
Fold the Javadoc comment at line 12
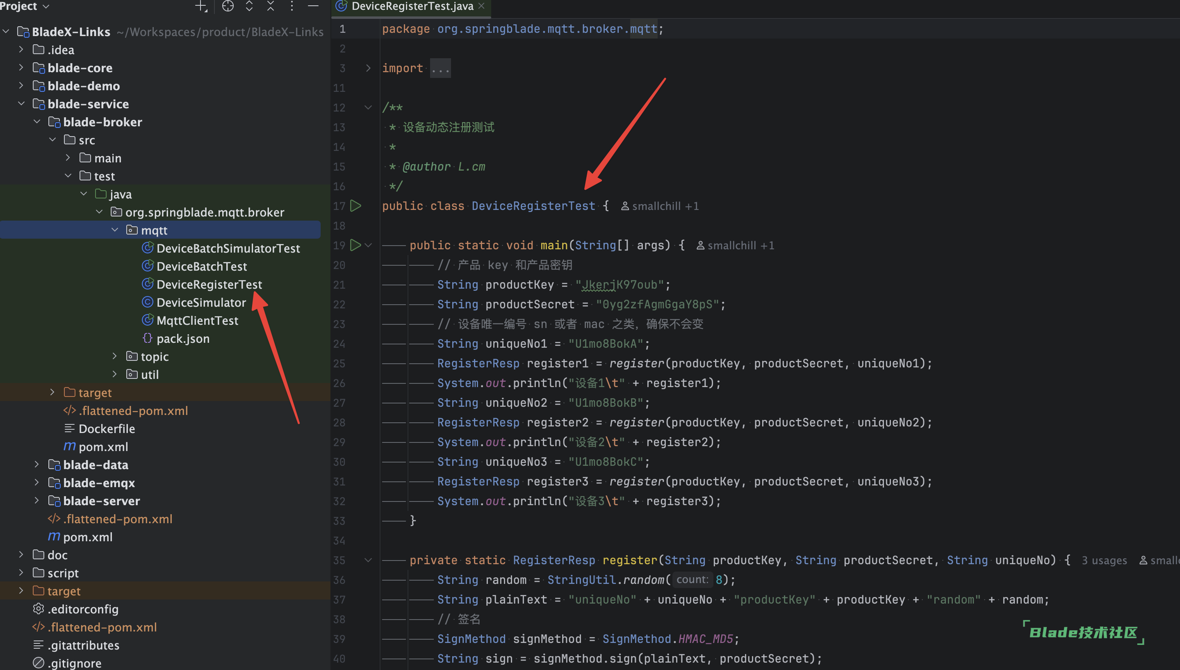pyautogui.click(x=368, y=107)
